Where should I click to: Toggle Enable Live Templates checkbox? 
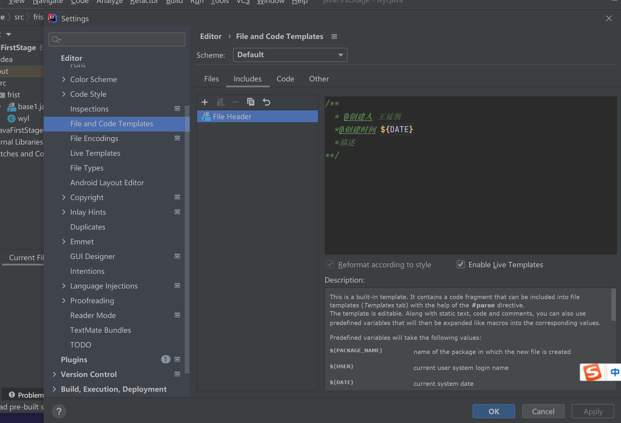(461, 264)
